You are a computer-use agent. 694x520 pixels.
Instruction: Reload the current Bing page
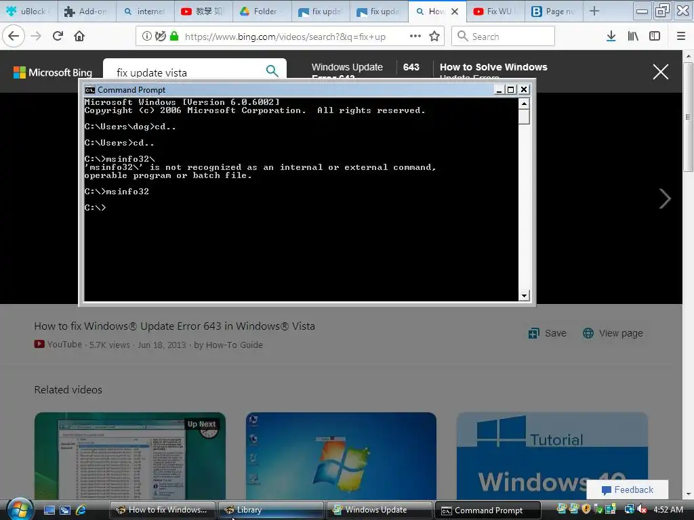pyautogui.click(x=58, y=37)
